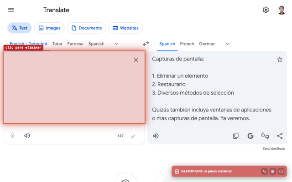
Task: Choose Faroese as source language
Action: click(x=75, y=44)
